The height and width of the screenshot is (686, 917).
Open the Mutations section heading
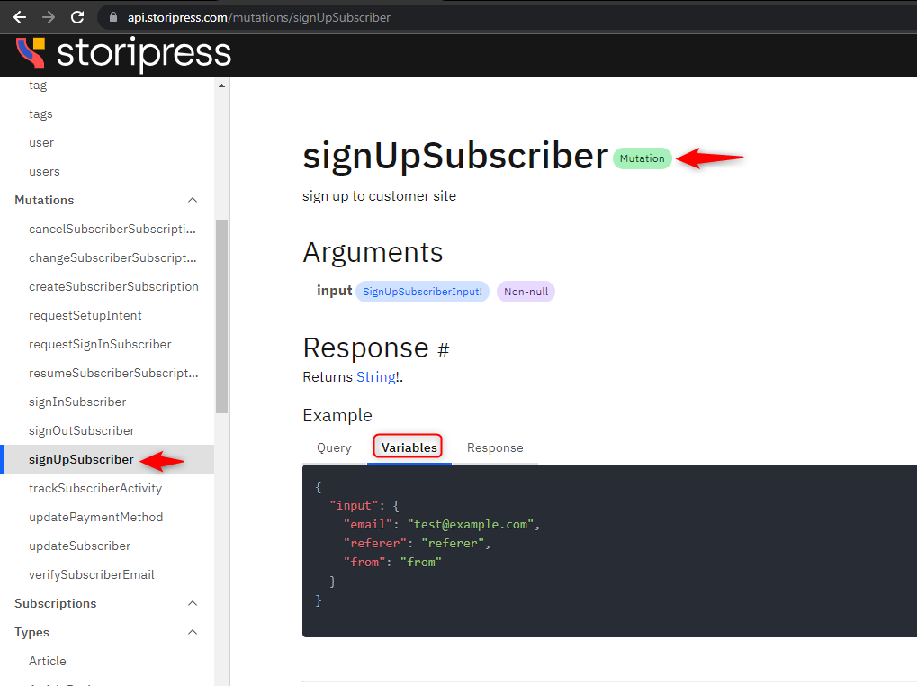[44, 200]
